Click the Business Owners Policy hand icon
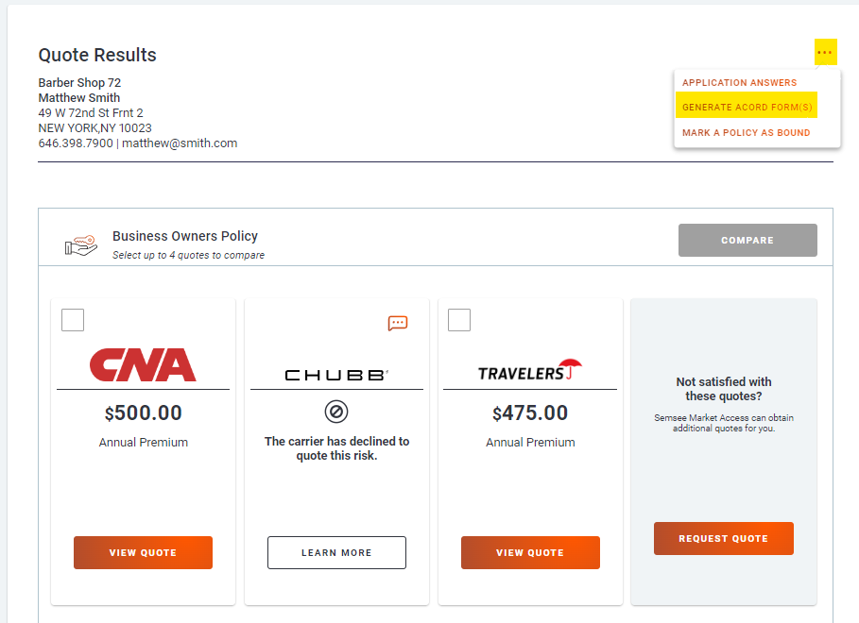The width and height of the screenshot is (859, 623). click(80, 244)
